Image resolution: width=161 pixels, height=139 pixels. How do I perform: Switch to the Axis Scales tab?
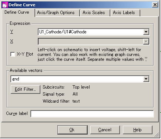(94, 13)
